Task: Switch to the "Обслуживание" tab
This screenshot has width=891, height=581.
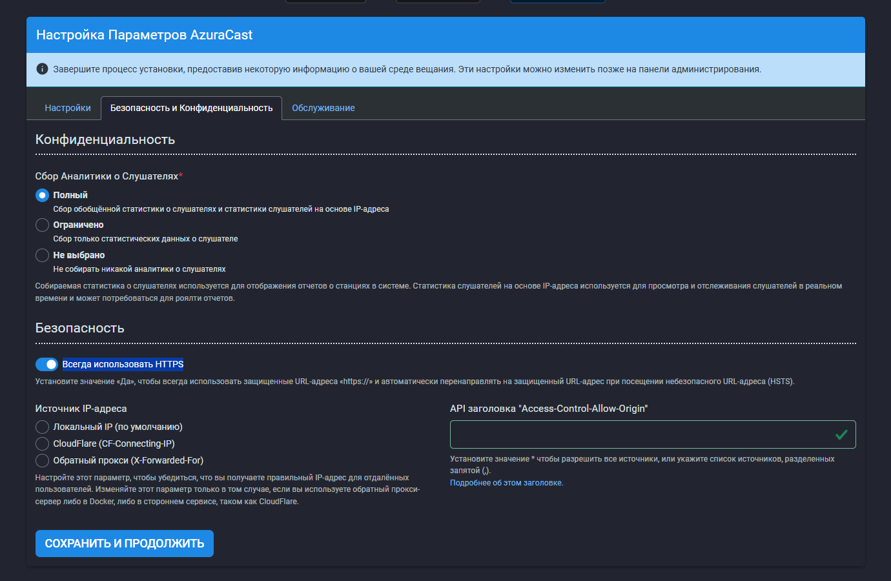Action: (x=323, y=108)
